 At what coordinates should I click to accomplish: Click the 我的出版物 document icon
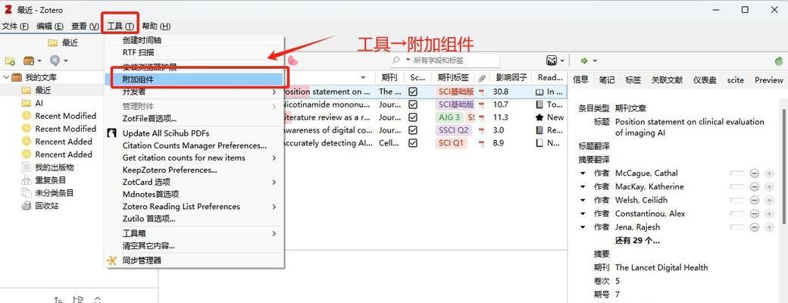(x=26, y=167)
